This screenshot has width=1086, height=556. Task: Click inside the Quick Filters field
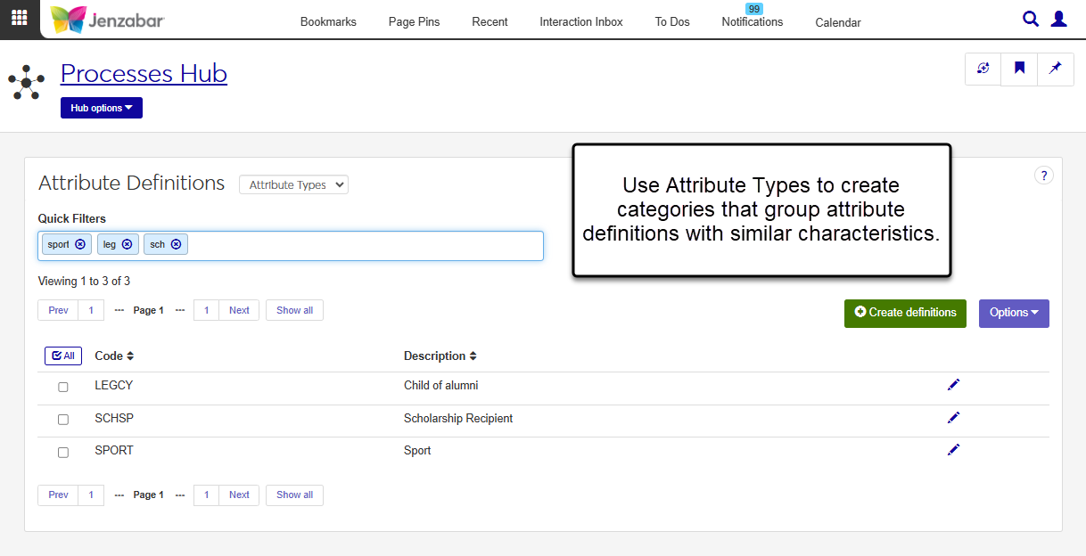(x=357, y=245)
